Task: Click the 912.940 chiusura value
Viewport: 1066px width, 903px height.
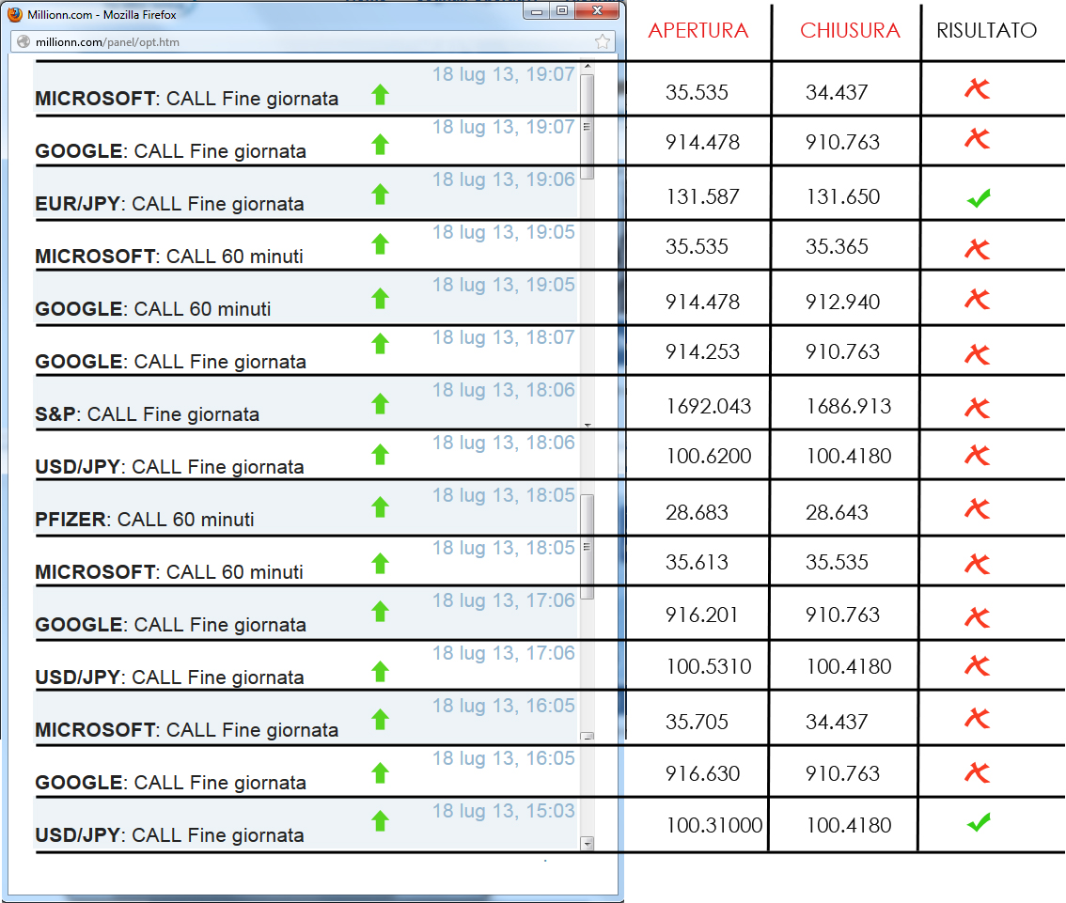Action: [x=843, y=302]
